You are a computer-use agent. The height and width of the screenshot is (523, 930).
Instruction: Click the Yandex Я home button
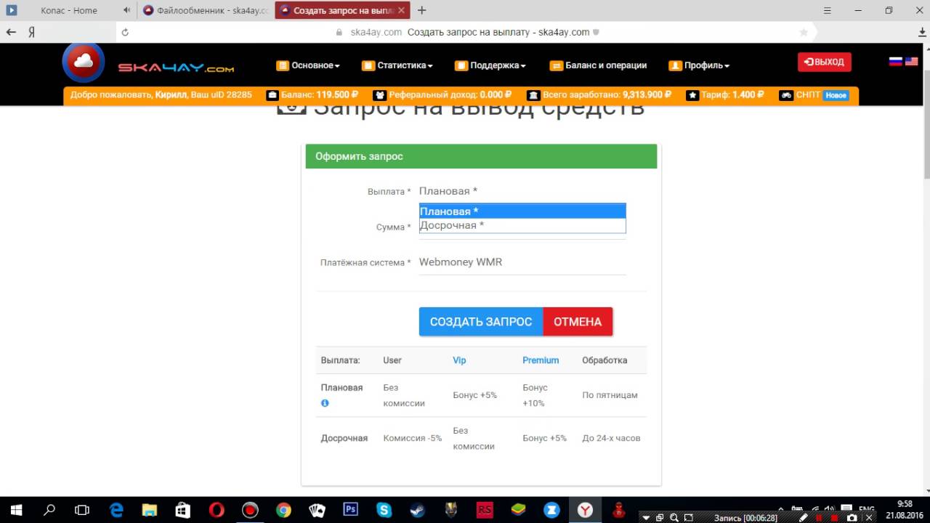[x=32, y=32]
